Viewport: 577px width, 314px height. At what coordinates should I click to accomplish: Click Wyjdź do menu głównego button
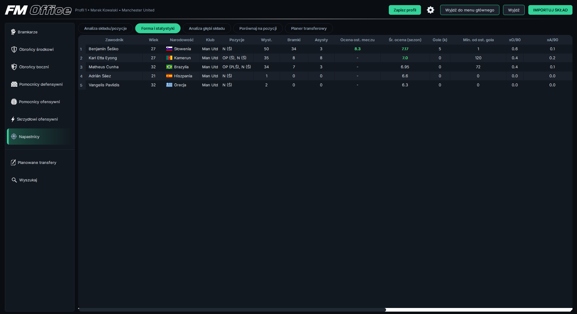pyautogui.click(x=470, y=10)
